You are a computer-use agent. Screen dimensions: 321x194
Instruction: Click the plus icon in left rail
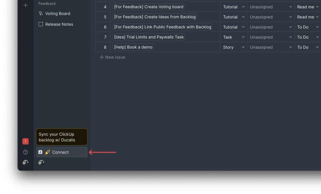pos(25,5)
